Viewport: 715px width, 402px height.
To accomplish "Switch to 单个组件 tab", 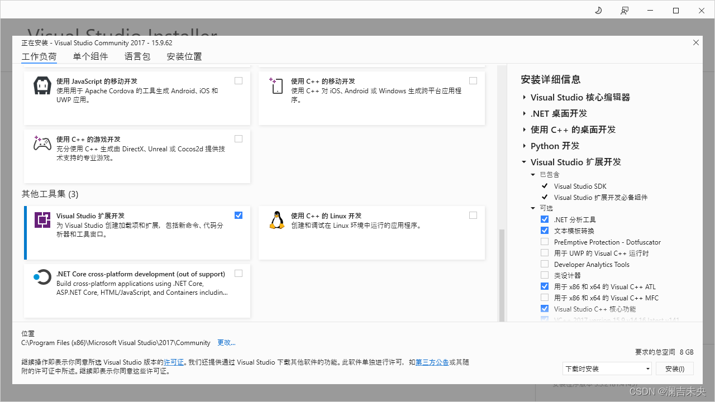I will point(90,56).
